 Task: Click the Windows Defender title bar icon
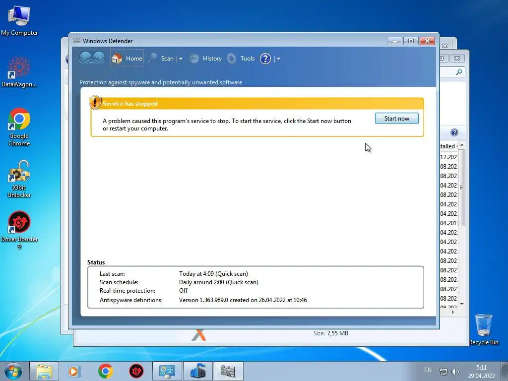76,41
